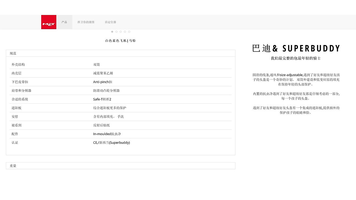Click the In-moulded抗虫净 value
Viewport: 356px width, 200px height.
[x=107, y=134]
